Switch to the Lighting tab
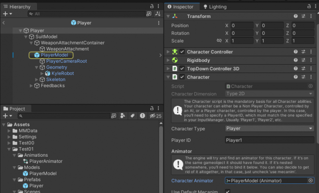The width and height of the screenshot is (319, 193). pyautogui.click(x=215, y=7)
